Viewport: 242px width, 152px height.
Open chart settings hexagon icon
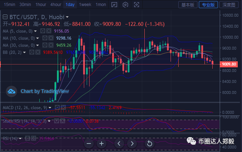click(x=125, y=5)
